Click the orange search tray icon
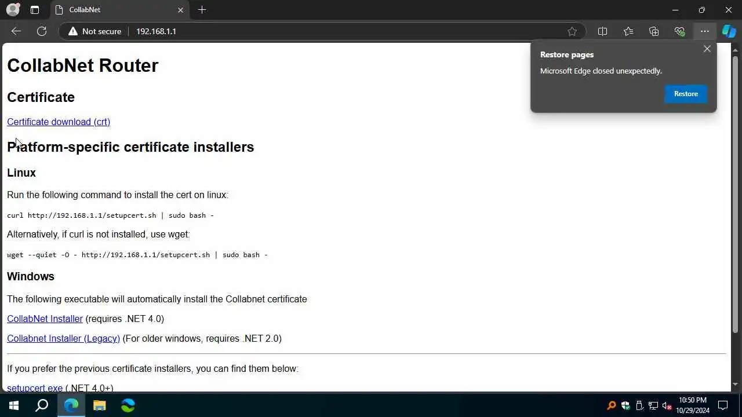This screenshot has height=417, width=742. point(612,405)
